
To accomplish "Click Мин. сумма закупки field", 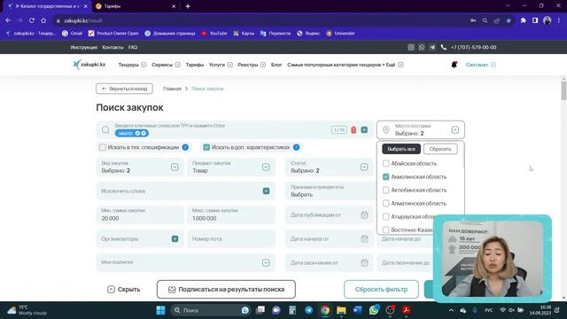I will (x=140, y=214).
